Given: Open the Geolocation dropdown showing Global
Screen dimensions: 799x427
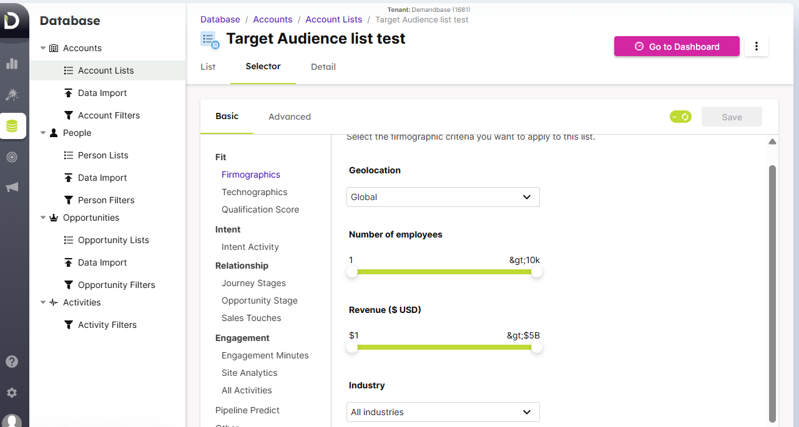Looking at the screenshot, I should 443,197.
